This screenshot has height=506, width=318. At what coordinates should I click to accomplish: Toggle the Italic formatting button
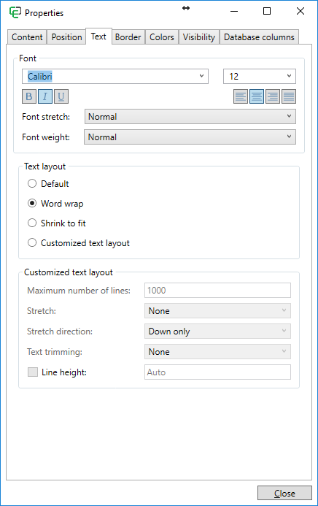tap(45, 96)
